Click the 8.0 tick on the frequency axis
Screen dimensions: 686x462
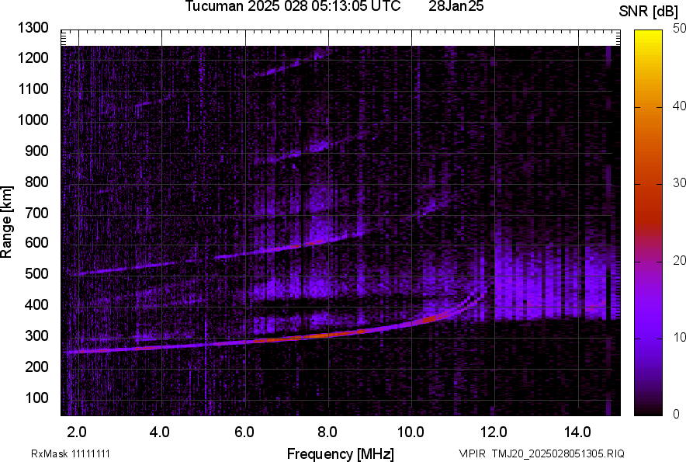327,430
